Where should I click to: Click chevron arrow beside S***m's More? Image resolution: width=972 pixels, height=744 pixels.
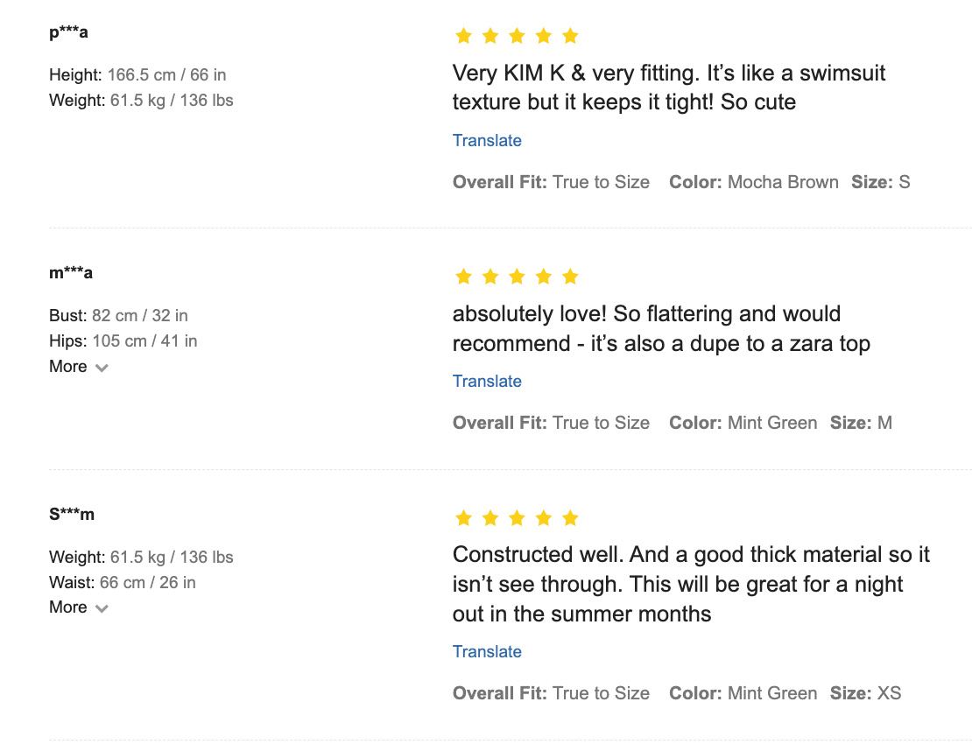102,608
